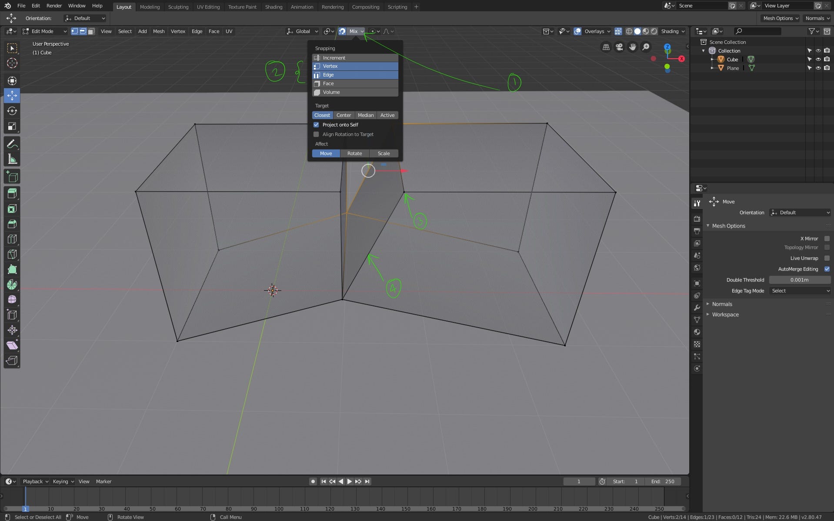
Task: Select the Knife tool
Action: [12, 254]
